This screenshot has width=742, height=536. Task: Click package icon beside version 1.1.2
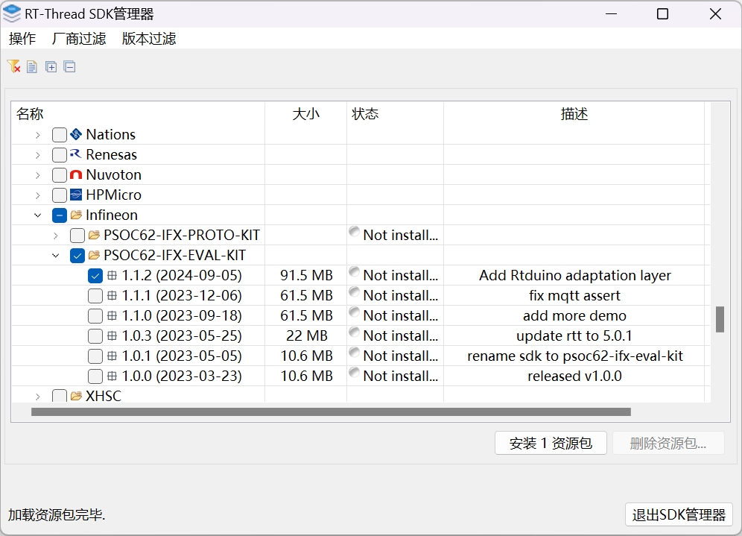click(x=112, y=275)
